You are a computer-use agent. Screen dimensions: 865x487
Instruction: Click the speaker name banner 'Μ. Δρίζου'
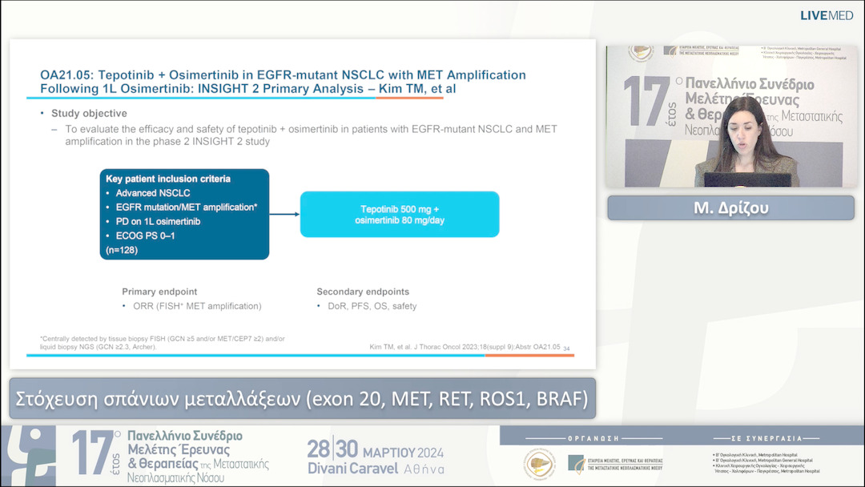731,208
